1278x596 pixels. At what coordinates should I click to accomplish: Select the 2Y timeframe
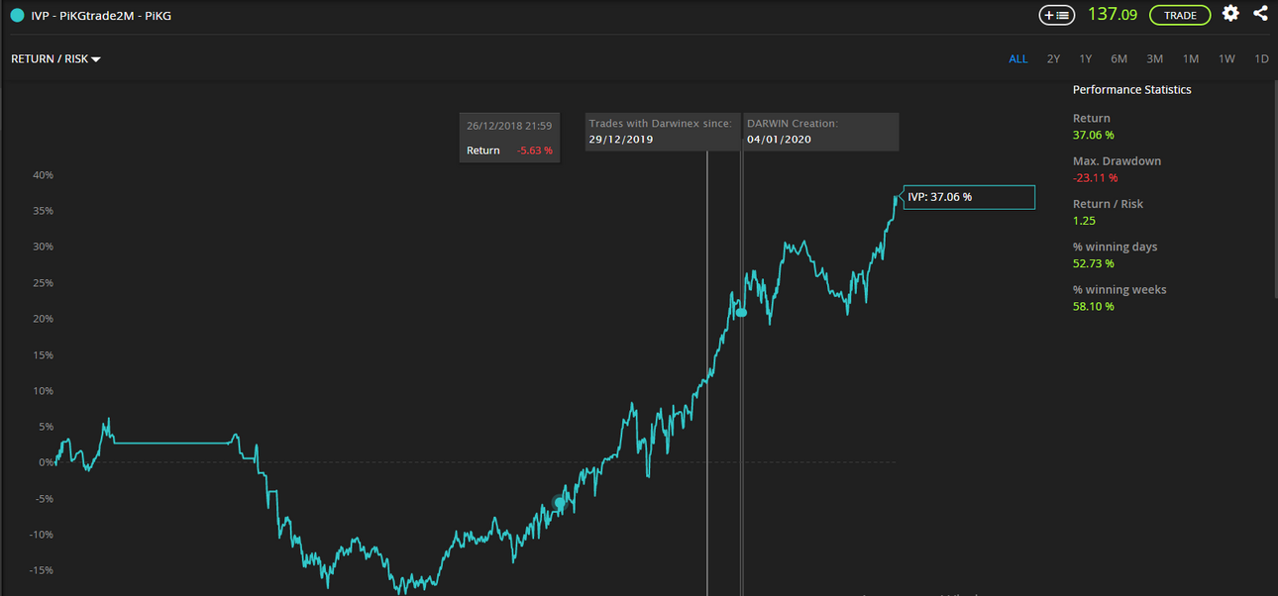(x=1053, y=59)
